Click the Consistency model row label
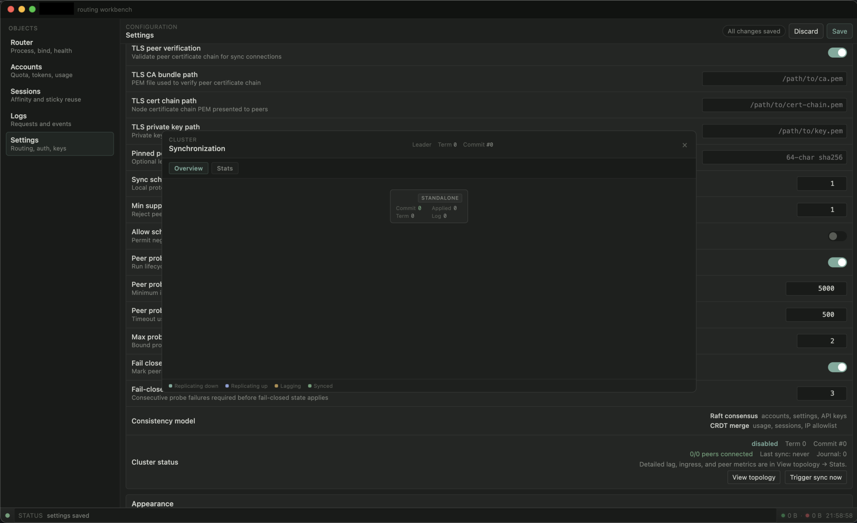The width and height of the screenshot is (857, 523). pos(163,421)
